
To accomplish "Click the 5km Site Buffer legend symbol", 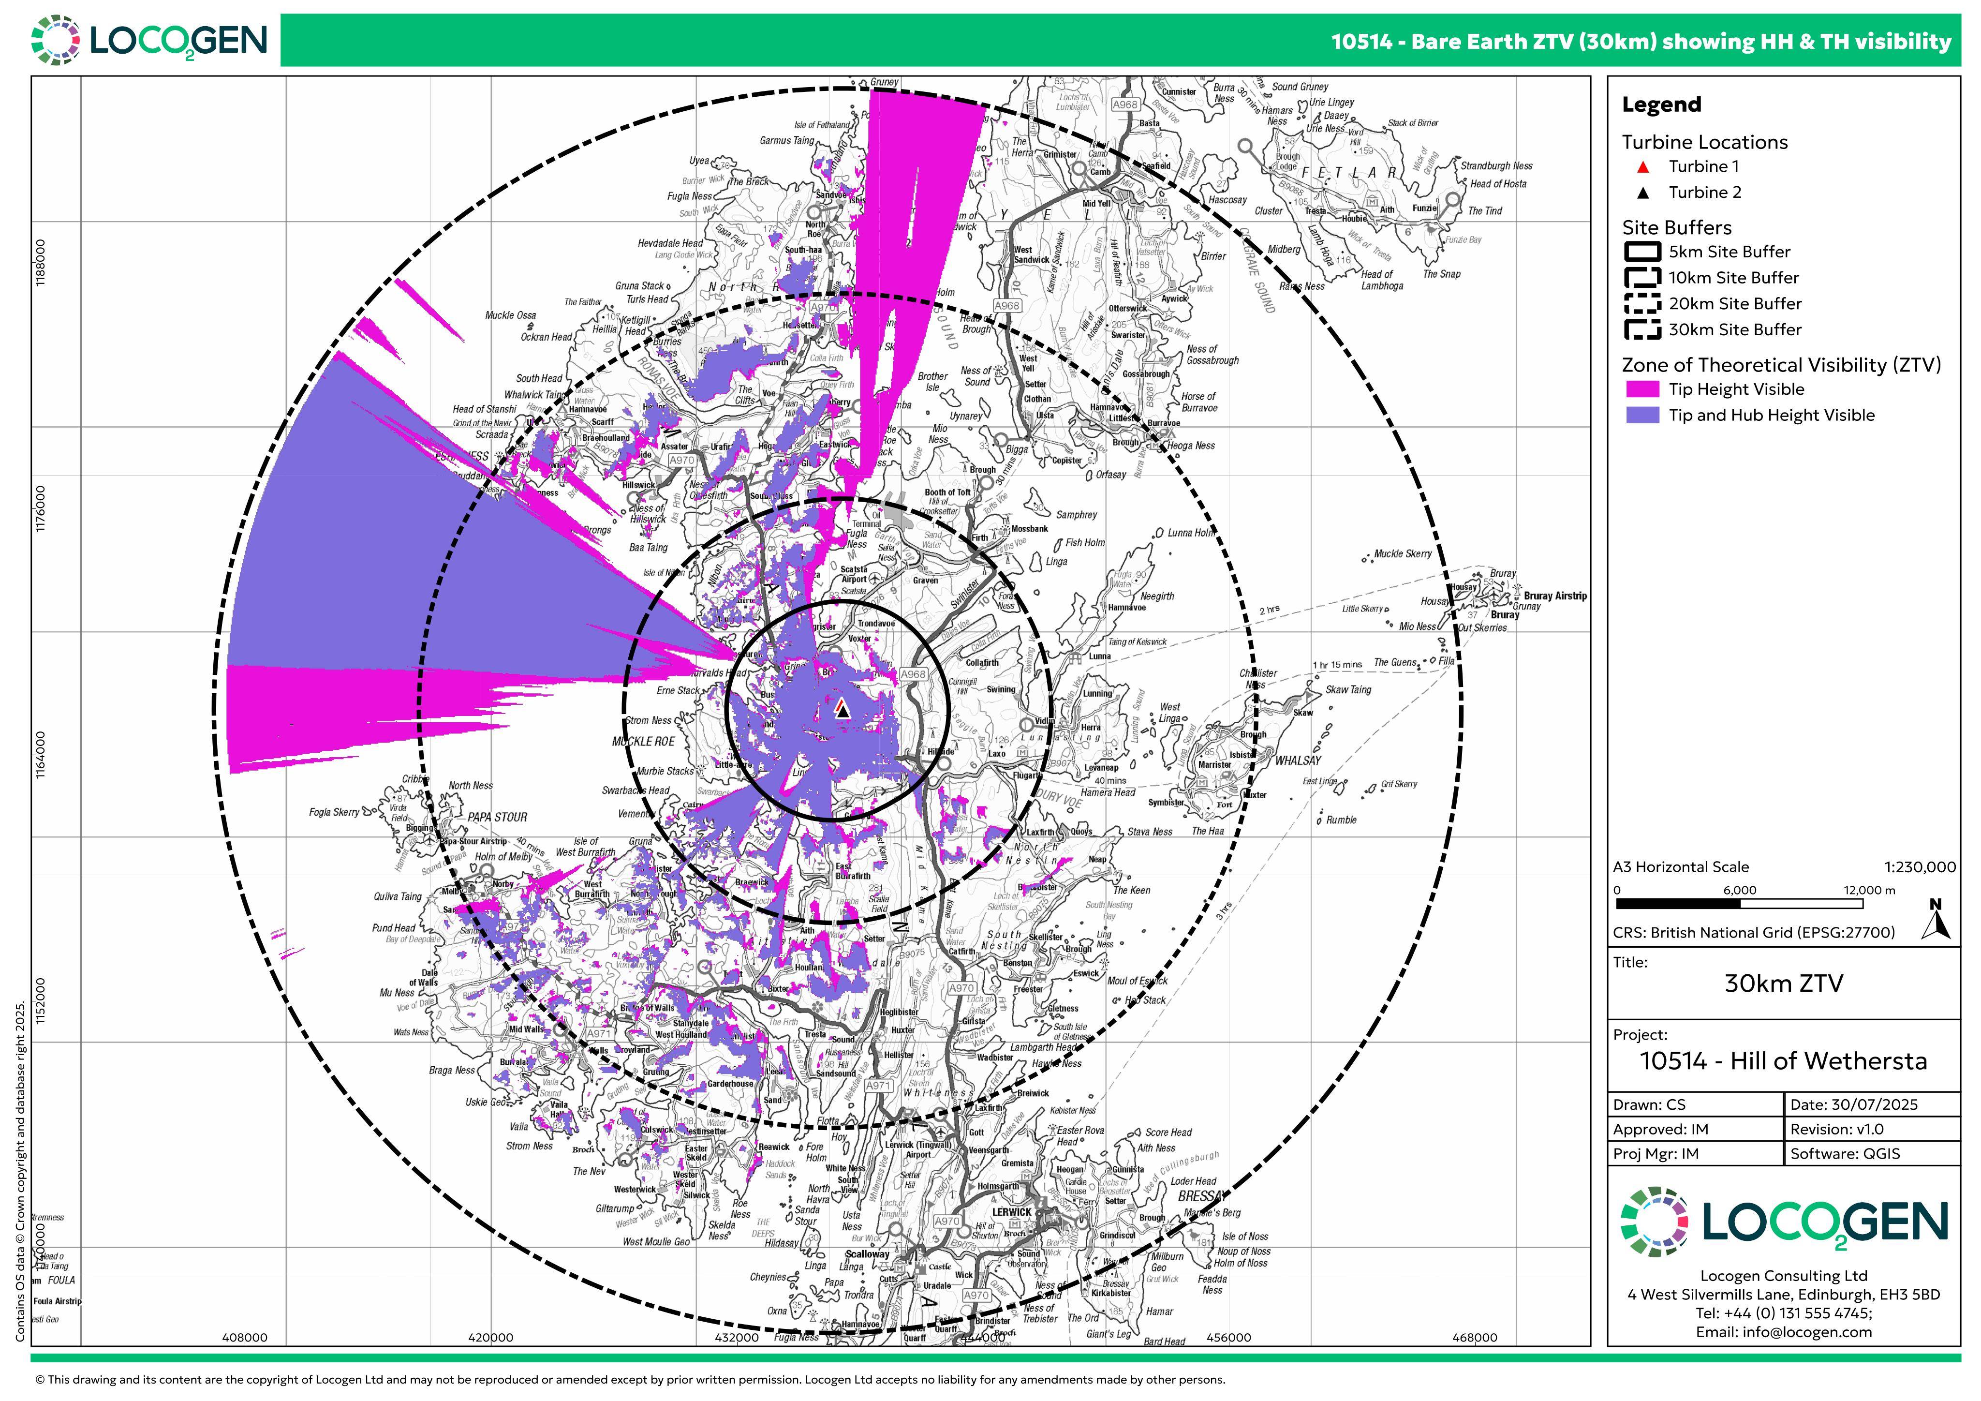I will (1643, 252).
